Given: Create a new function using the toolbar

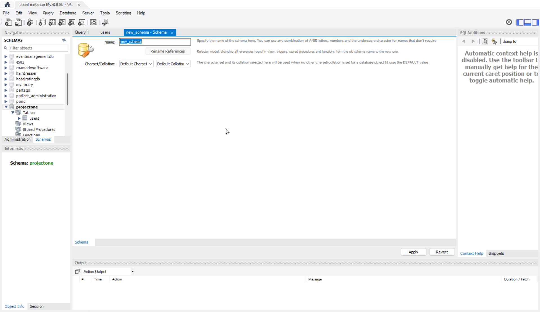Looking at the screenshot, I should [82, 22].
